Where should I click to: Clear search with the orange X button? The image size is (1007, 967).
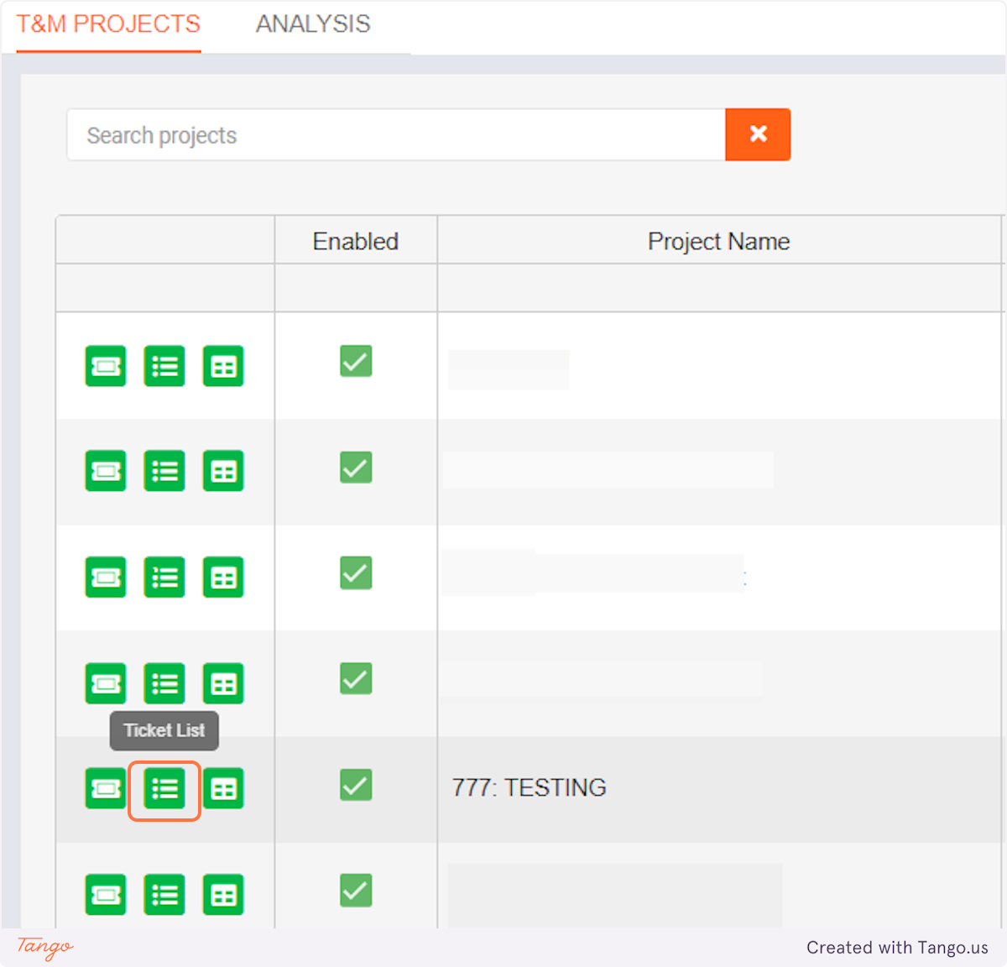[x=758, y=134]
